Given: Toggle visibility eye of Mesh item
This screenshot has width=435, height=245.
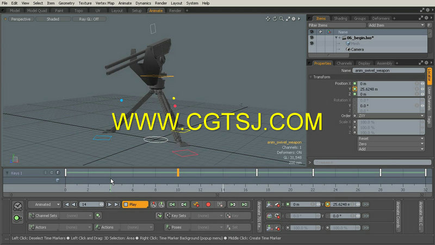Looking at the screenshot, I should coord(312,44).
